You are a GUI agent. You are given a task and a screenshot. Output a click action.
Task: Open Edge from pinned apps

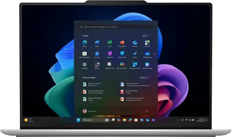tap(85, 44)
